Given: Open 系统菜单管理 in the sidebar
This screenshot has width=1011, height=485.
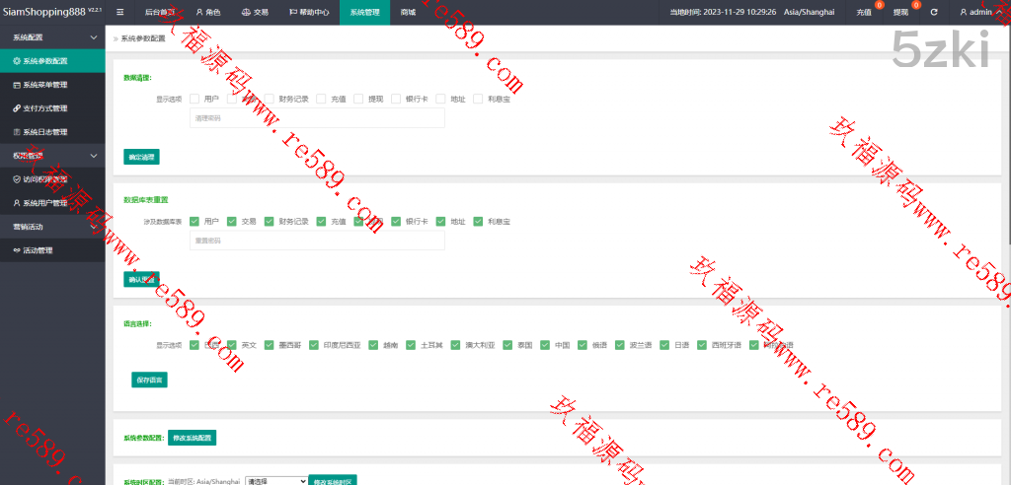Looking at the screenshot, I should (53, 85).
